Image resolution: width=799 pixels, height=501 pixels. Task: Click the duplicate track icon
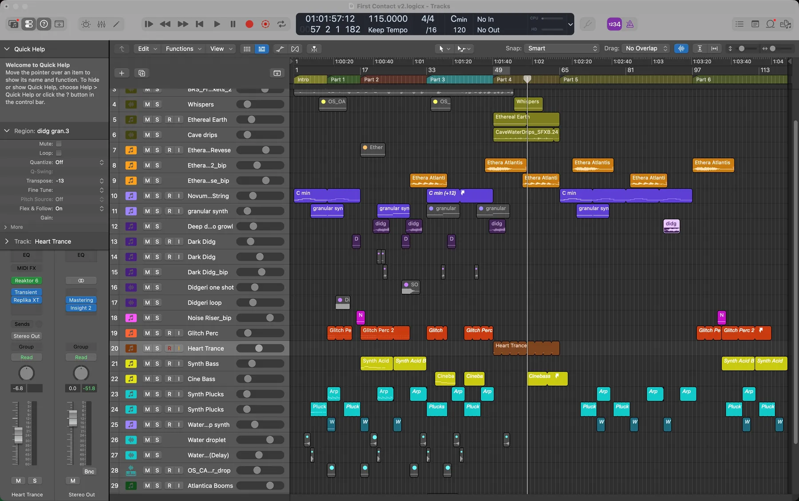point(142,73)
